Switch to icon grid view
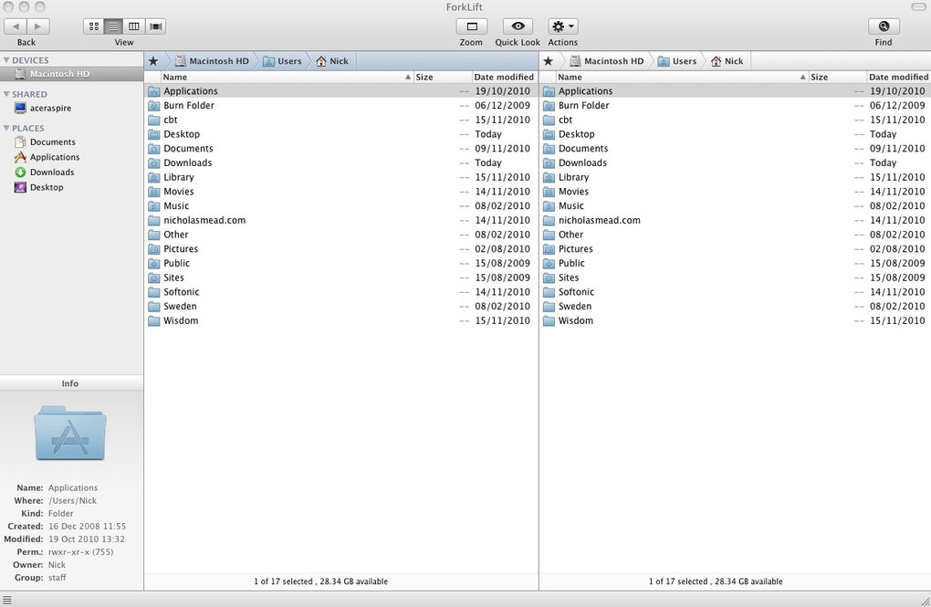Screen dimensions: 931x607 [x=94, y=26]
